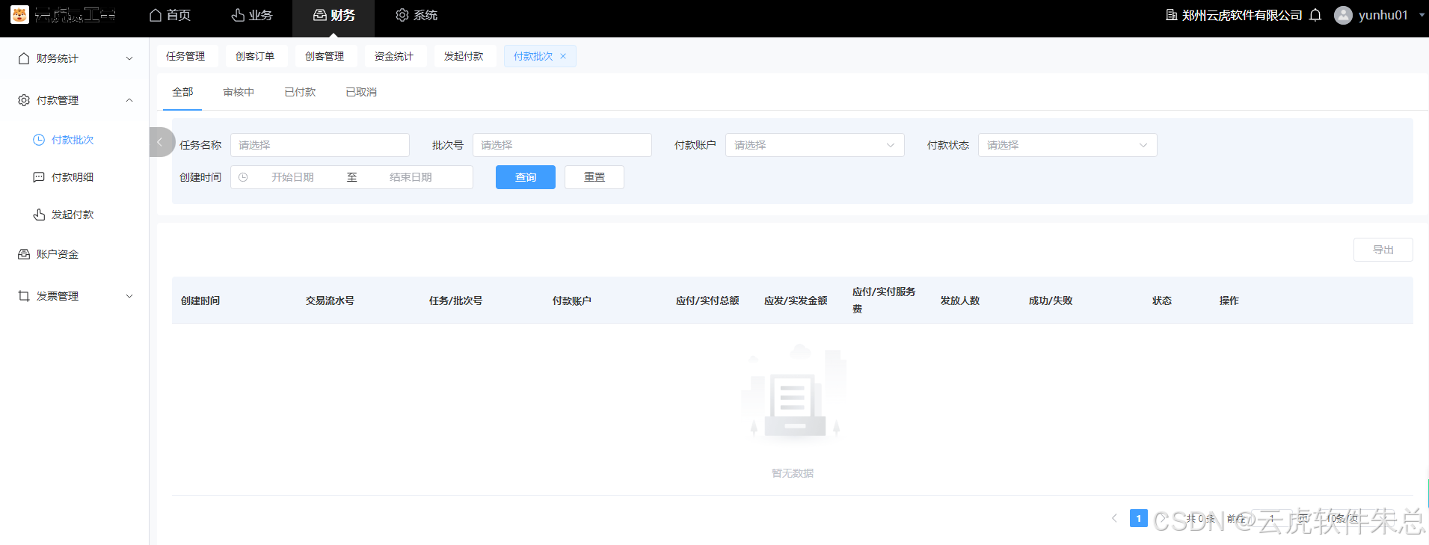Open 账户资金 in the sidebar

pyautogui.click(x=57, y=254)
